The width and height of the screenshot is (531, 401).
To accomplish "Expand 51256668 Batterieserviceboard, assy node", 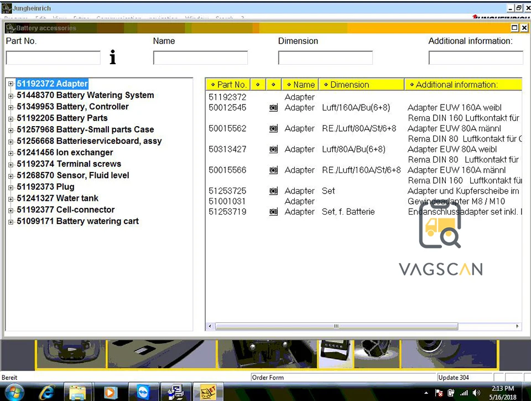I will [11, 142].
